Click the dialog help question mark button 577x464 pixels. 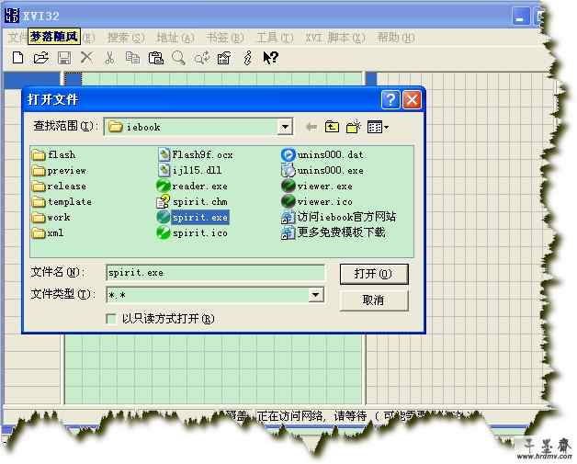tap(390, 100)
